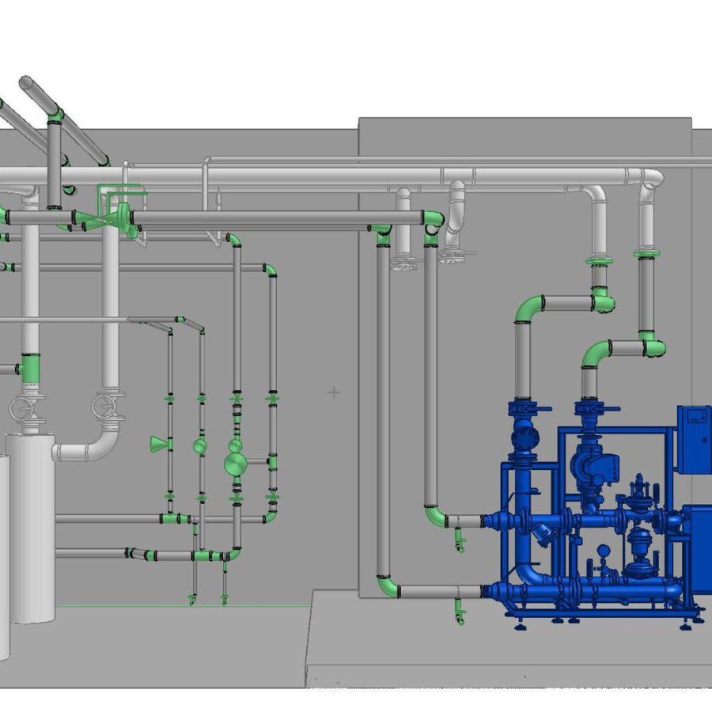Image resolution: width=712 pixels, height=712 pixels.
Task: Click the blue diaphragm control valve
Action: tap(637, 502)
